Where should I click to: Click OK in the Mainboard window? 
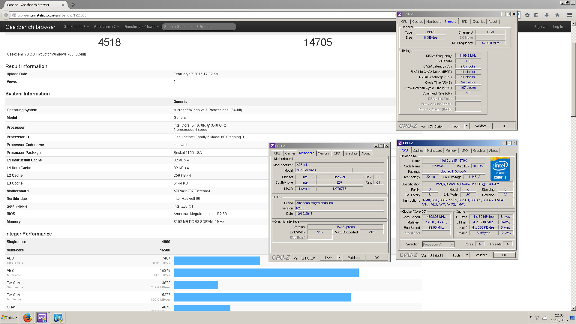click(x=376, y=258)
